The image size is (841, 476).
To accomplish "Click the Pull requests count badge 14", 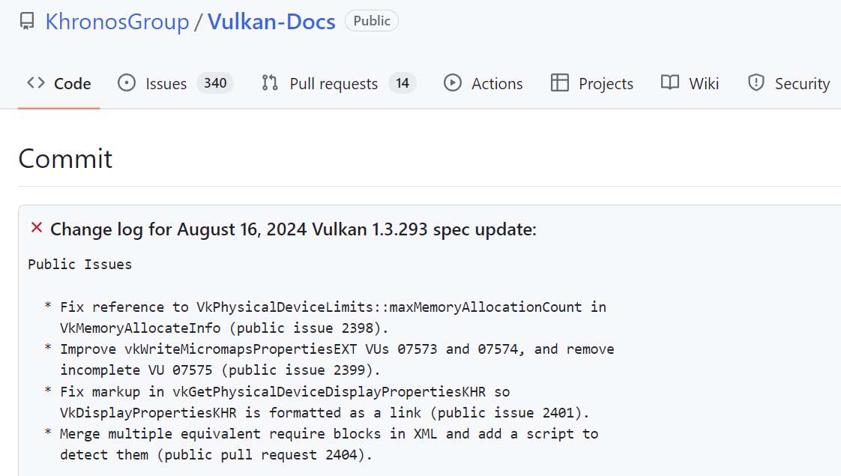I will click(403, 83).
